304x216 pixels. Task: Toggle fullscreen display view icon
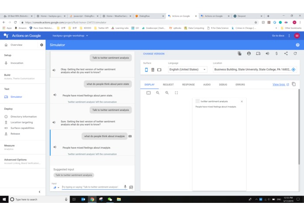click(x=176, y=93)
